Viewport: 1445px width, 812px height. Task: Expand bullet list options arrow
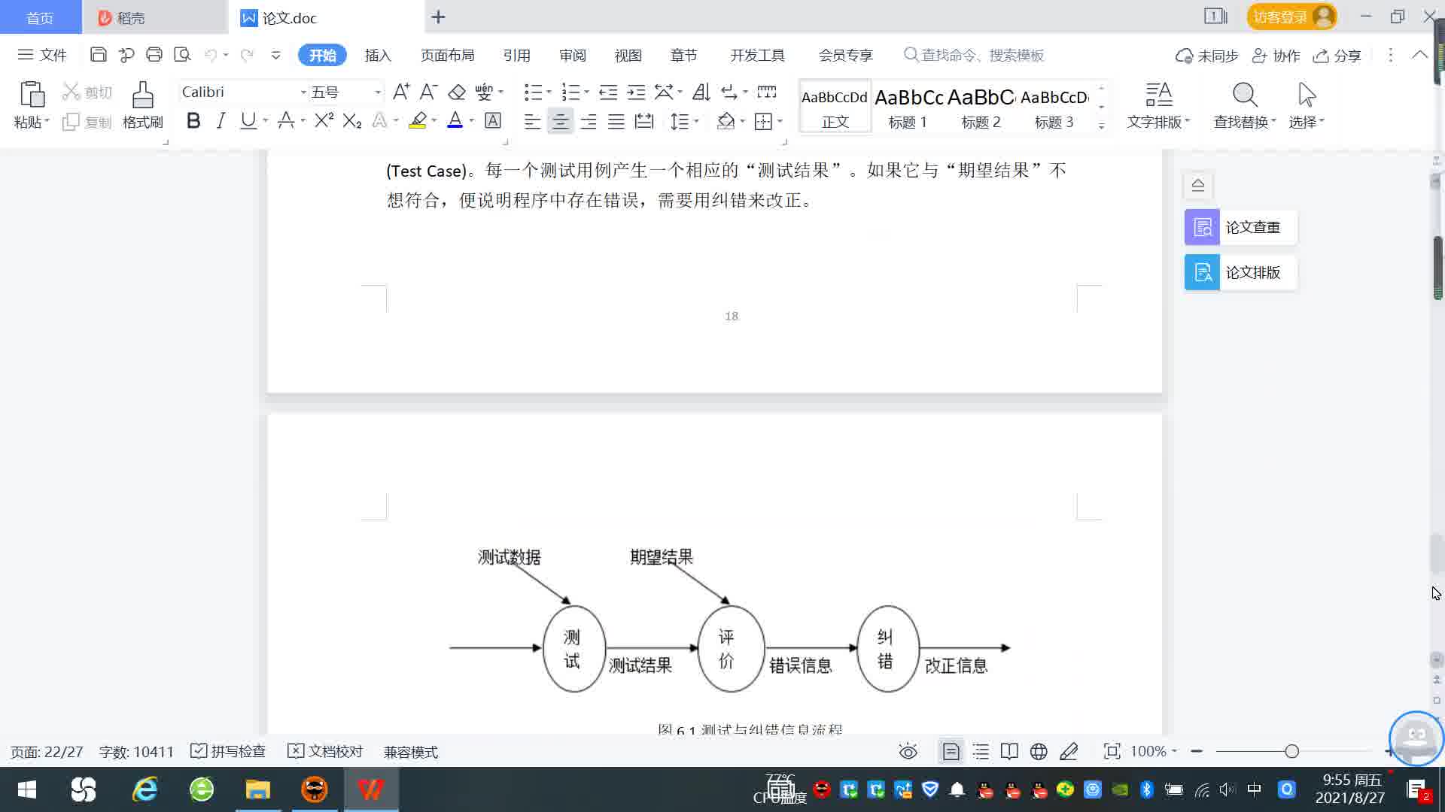click(x=549, y=92)
